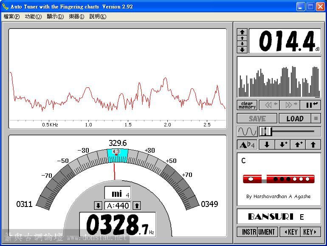Viewport: 327px width, 246px height.
Task: Increase A:440 reference pitch with up arrow
Action: [x=137, y=206]
